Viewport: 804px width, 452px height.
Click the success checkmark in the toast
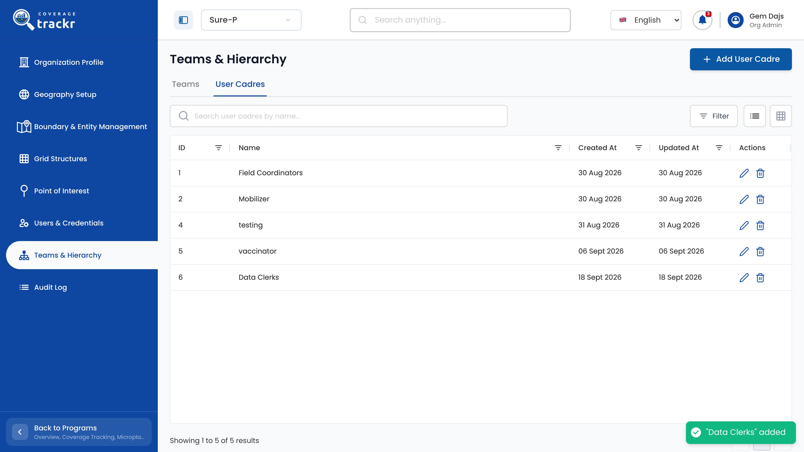(696, 432)
